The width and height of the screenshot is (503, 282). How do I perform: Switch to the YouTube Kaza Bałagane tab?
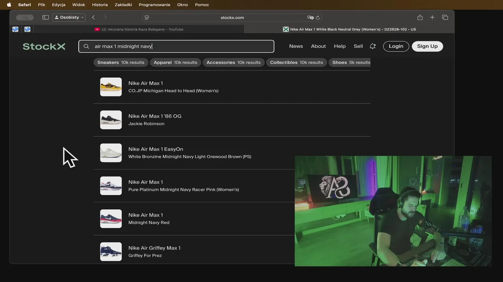click(139, 29)
